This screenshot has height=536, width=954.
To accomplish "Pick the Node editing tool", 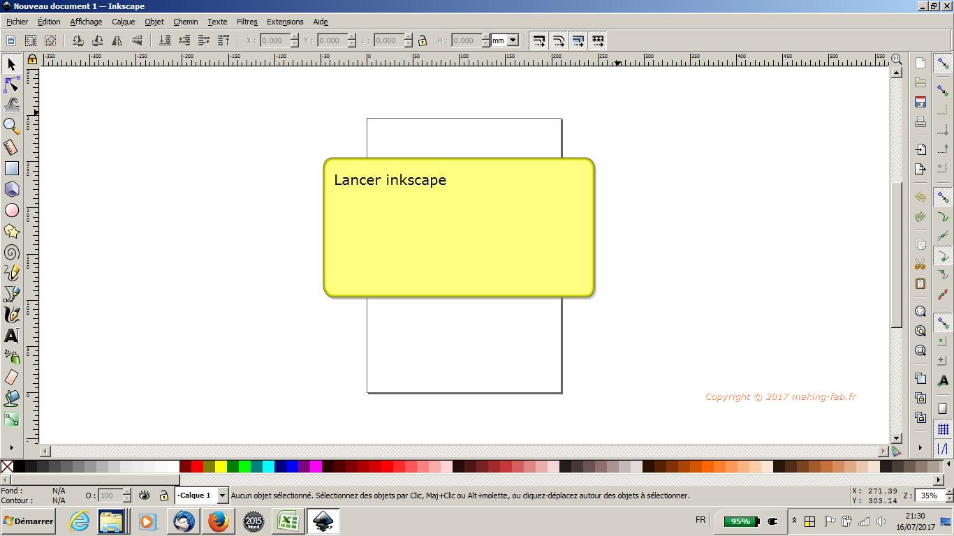I will click(x=11, y=84).
